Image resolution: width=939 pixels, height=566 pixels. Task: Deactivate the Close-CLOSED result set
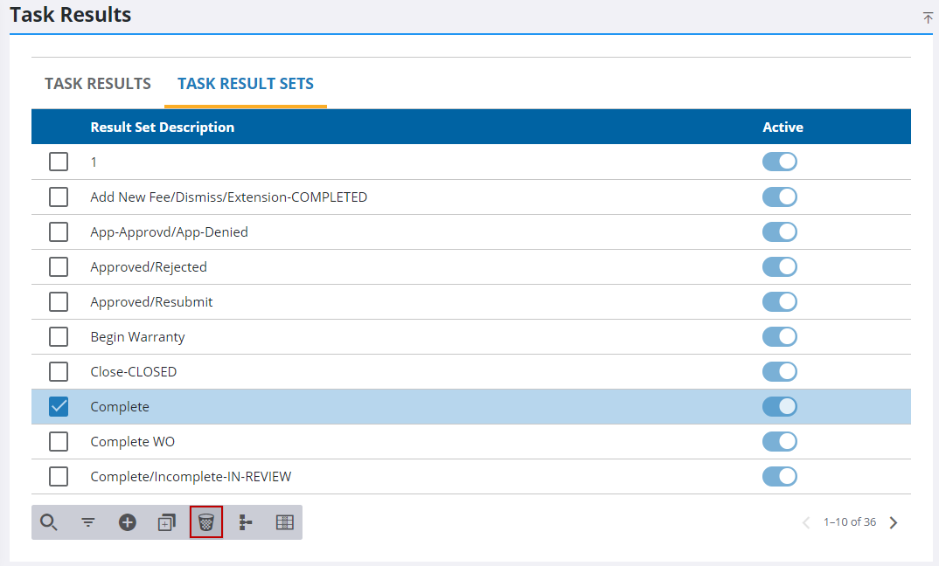[780, 371]
